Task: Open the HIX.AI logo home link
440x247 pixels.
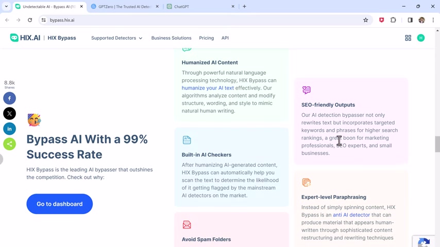Action: pyautogui.click(x=25, y=38)
